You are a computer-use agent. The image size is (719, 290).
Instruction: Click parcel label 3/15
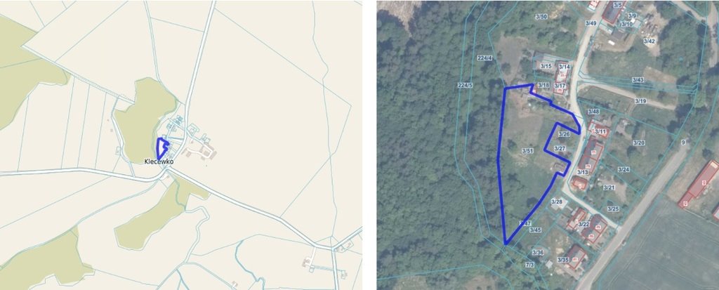pyautogui.click(x=546, y=67)
